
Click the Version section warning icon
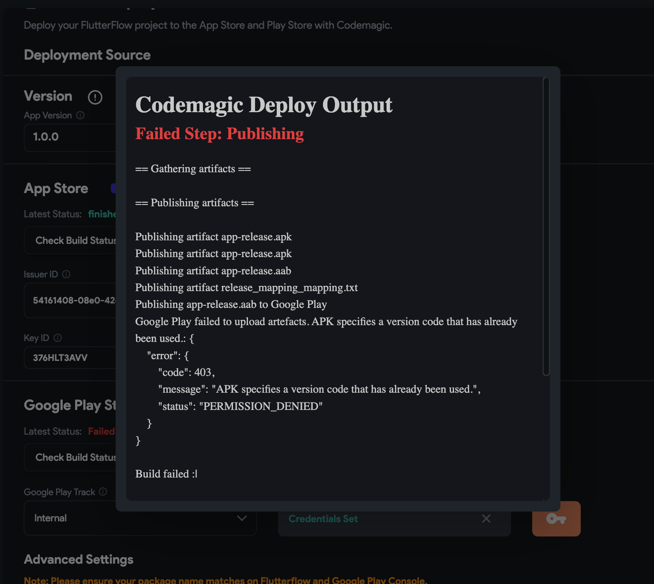click(x=95, y=97)
